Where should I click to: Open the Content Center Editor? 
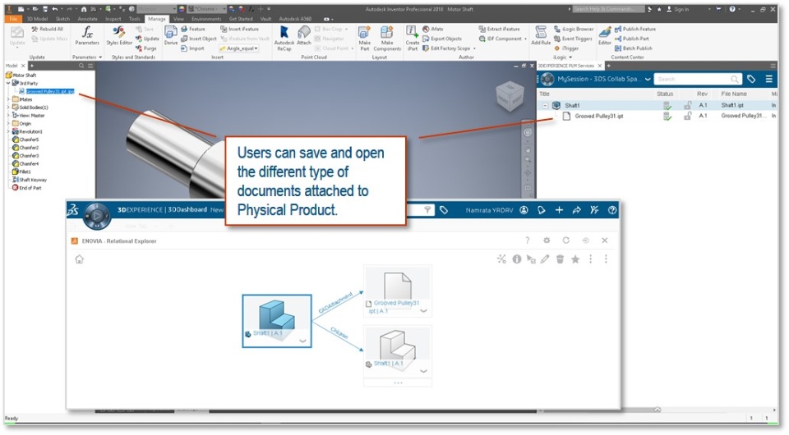click(604, 36)
